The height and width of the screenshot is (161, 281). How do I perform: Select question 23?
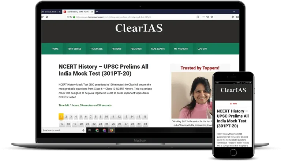coord(100,124)
